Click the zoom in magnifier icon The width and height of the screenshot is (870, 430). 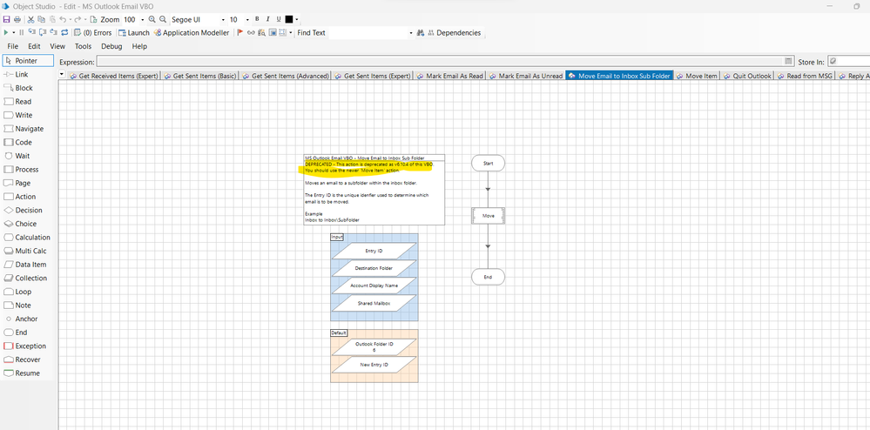[x=152, y=19]
